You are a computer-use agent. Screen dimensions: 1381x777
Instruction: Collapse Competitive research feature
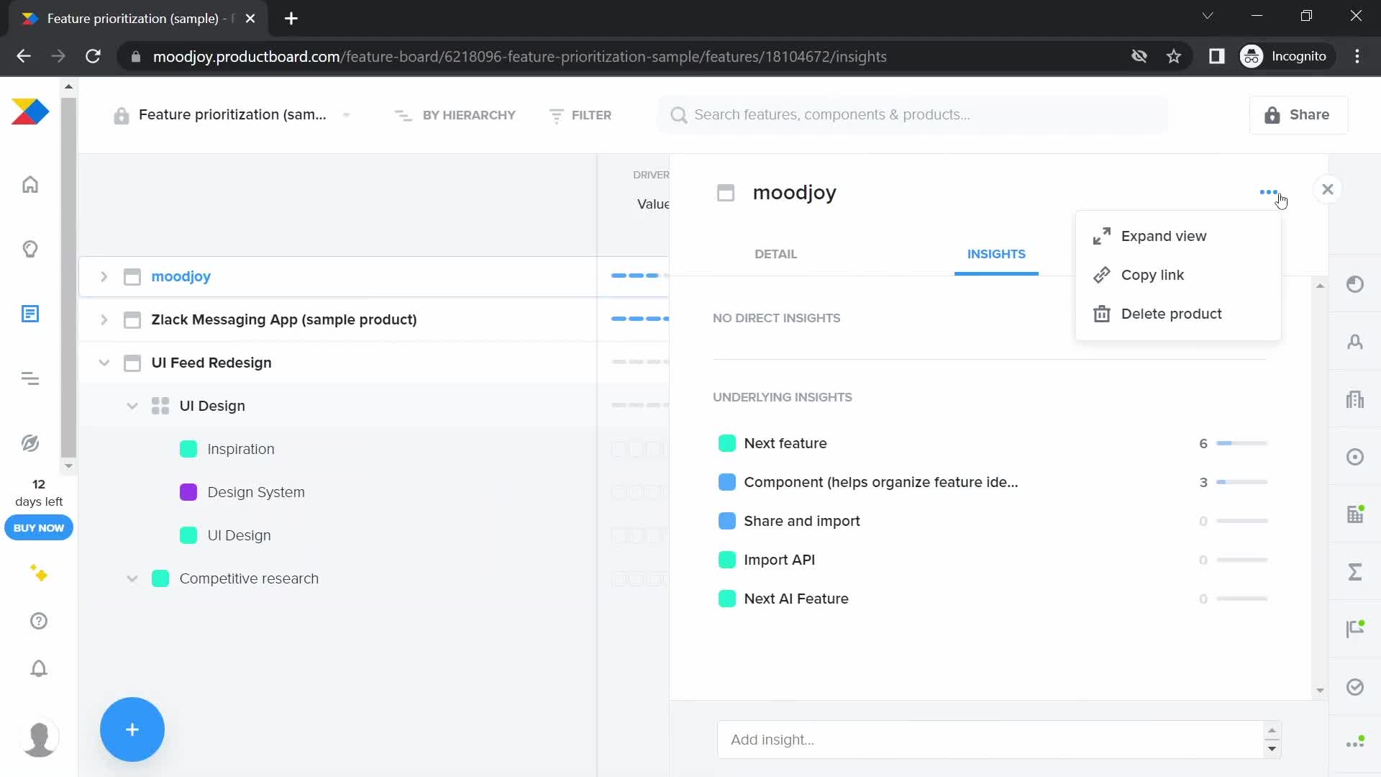[x=132, y=578]
